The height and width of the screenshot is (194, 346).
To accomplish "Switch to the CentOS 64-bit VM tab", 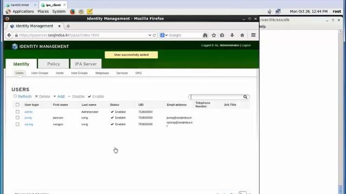I will click(x=19, y=5).
